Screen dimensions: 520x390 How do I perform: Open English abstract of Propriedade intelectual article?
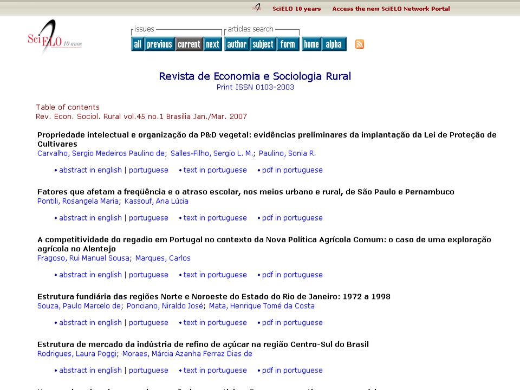click(x=90, y=170)
